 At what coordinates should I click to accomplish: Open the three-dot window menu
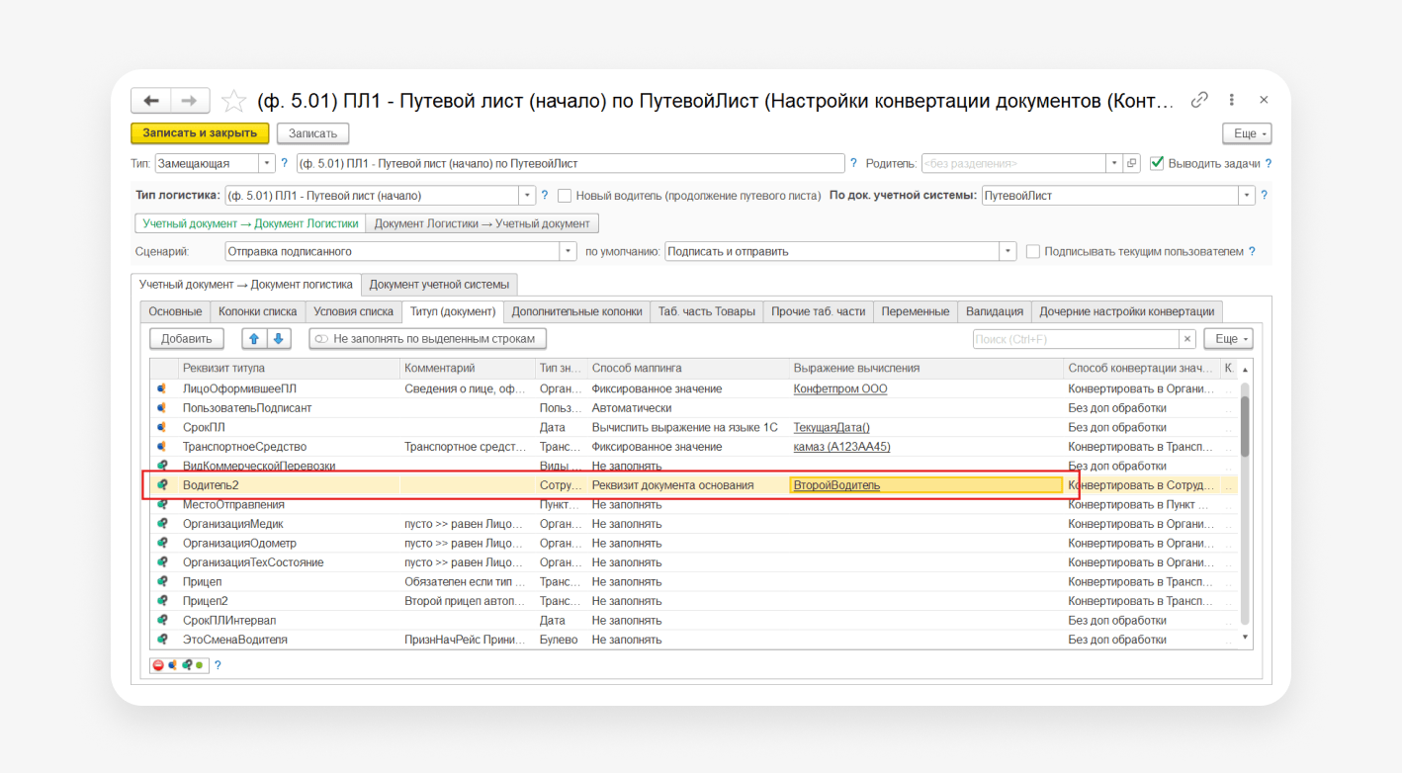coord(1232,100)
